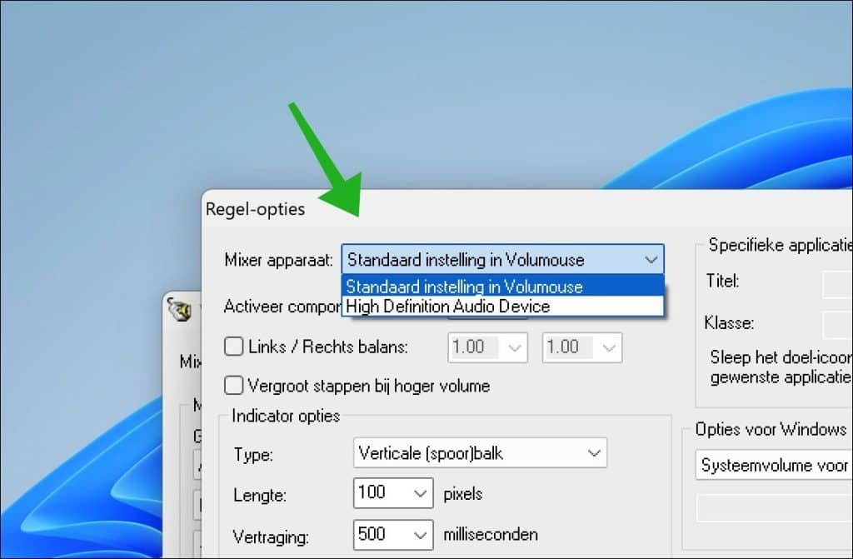The width and height of the screenshot is (853, 559).
Task: Tick 'Vergroot stappen bij hoger volume'
Action: point(234,386)
